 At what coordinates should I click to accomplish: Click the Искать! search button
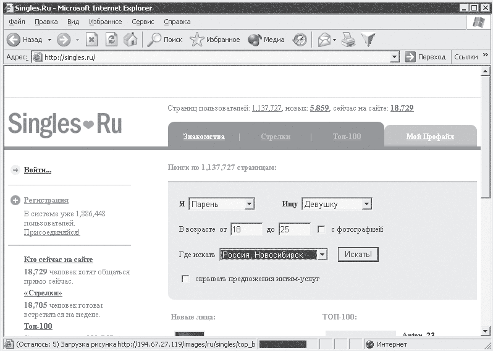pos(358,255)
